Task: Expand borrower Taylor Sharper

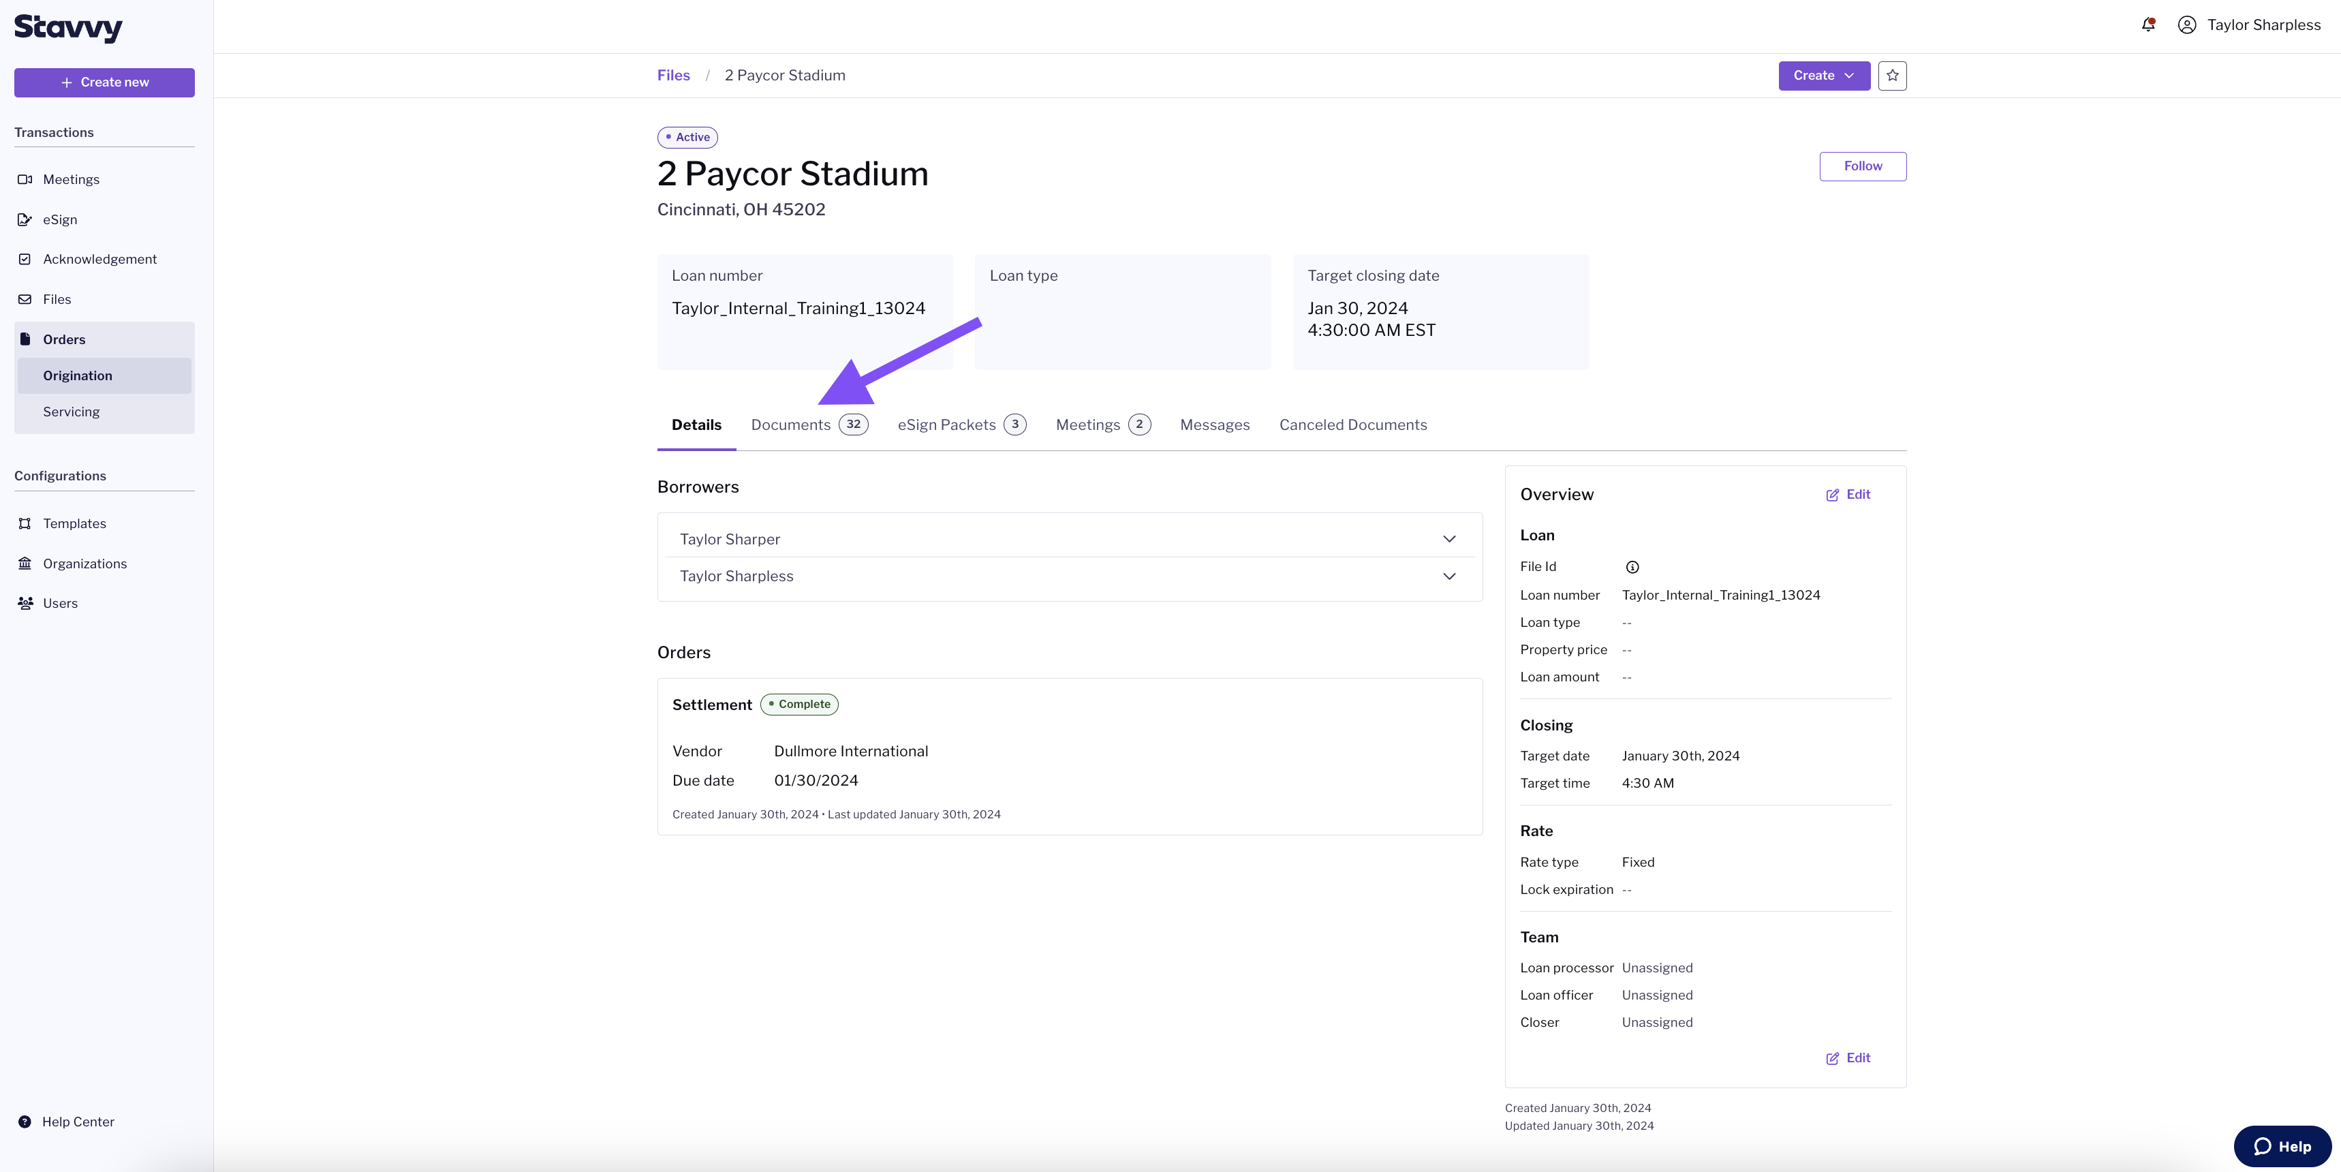Action: coord(1449,538)
